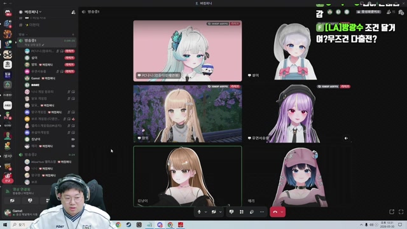This screenshot has height=229, width=407.
Task: Click muted speaker icon on 유연서송출 tile
Action: (346, 139)
